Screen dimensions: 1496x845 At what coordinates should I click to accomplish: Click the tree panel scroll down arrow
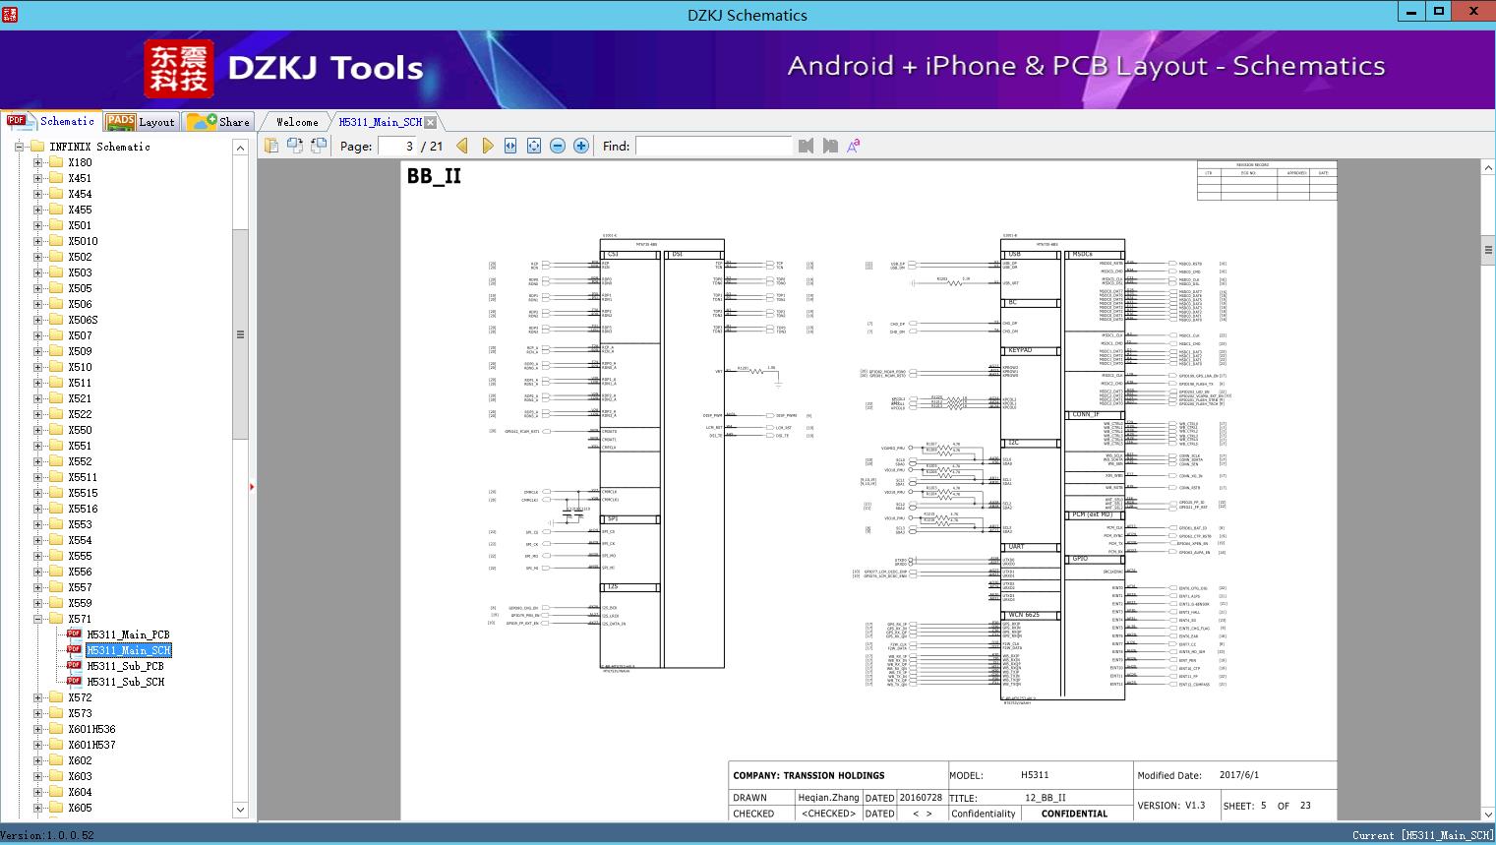(x=240, y=810)
